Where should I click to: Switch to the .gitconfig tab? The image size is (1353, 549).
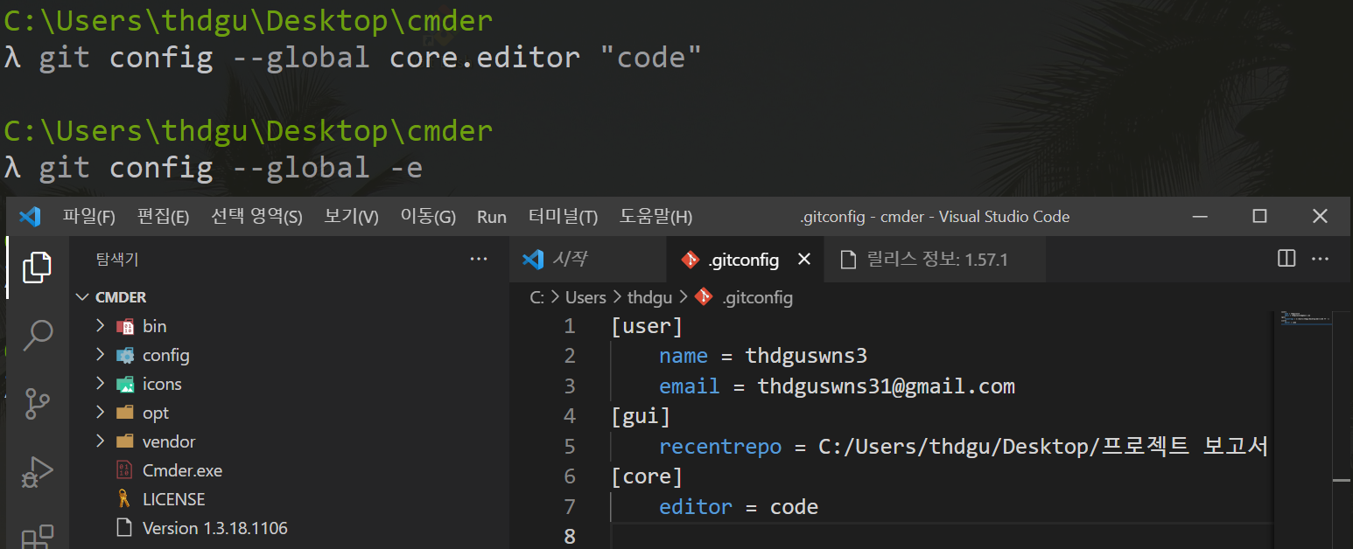(x=745, y=260)
